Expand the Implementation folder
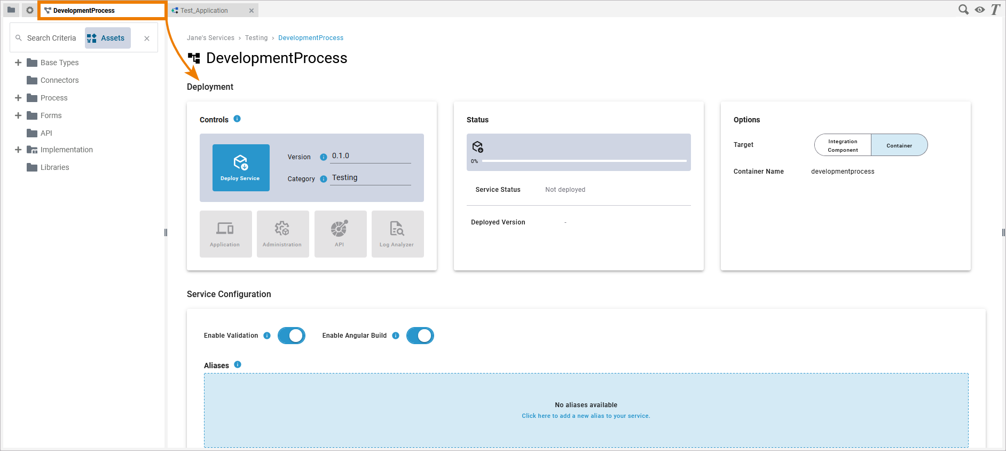 [x=18, y=150]
